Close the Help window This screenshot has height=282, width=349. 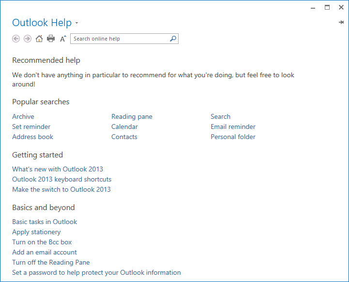(341, 7)
